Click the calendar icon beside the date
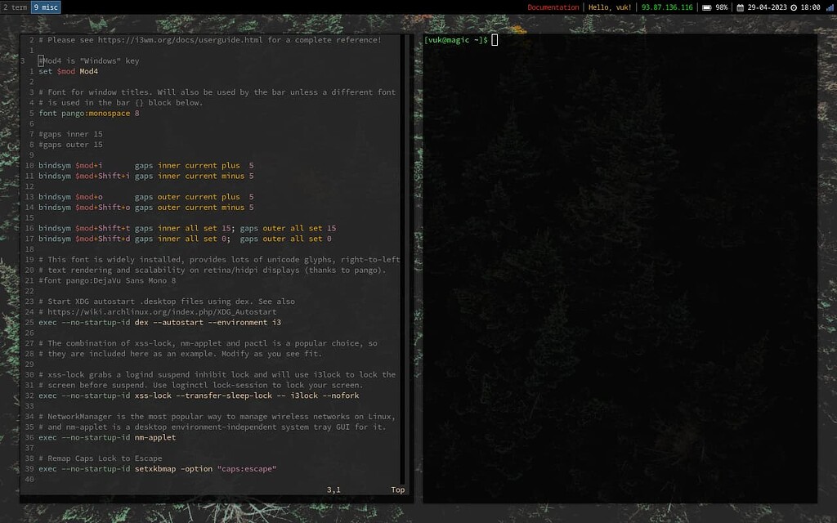837x523 pixels. pyautogui.click(x=739, y=7)
